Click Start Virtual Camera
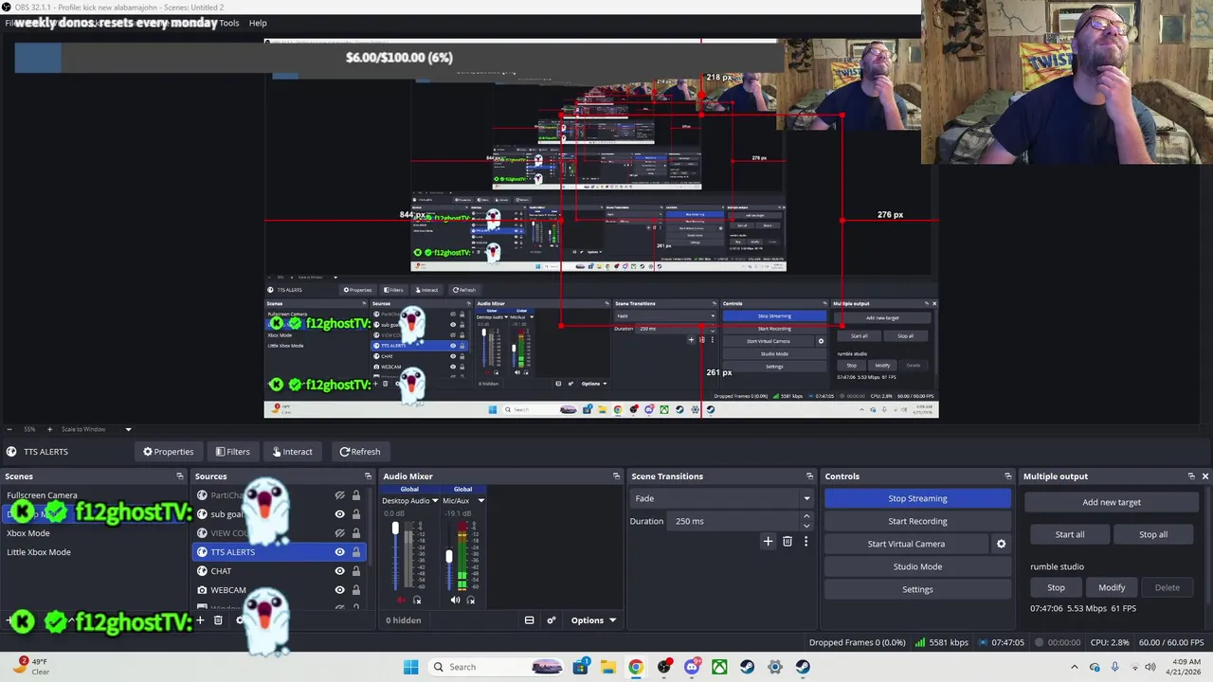This screenshot has width=1213, height=682. point(906,544)
